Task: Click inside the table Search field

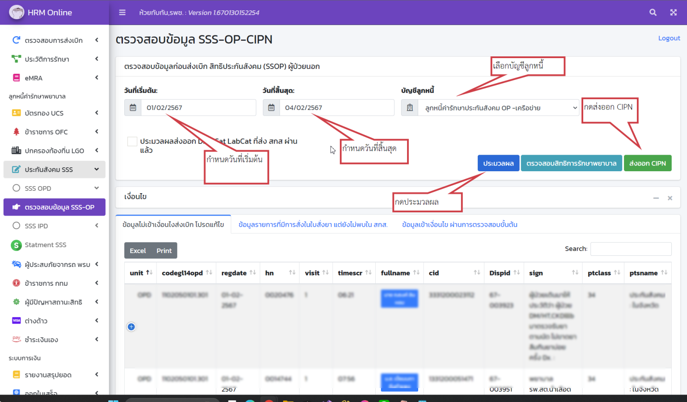Action: 631,249
